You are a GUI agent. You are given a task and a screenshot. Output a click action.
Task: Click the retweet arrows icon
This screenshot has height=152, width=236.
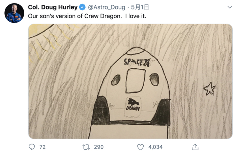(86, 147)
